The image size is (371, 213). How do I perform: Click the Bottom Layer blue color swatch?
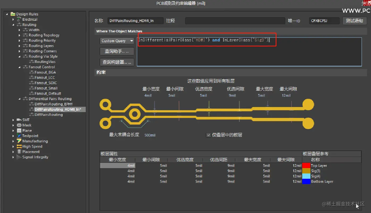click(x=306, y=181)
